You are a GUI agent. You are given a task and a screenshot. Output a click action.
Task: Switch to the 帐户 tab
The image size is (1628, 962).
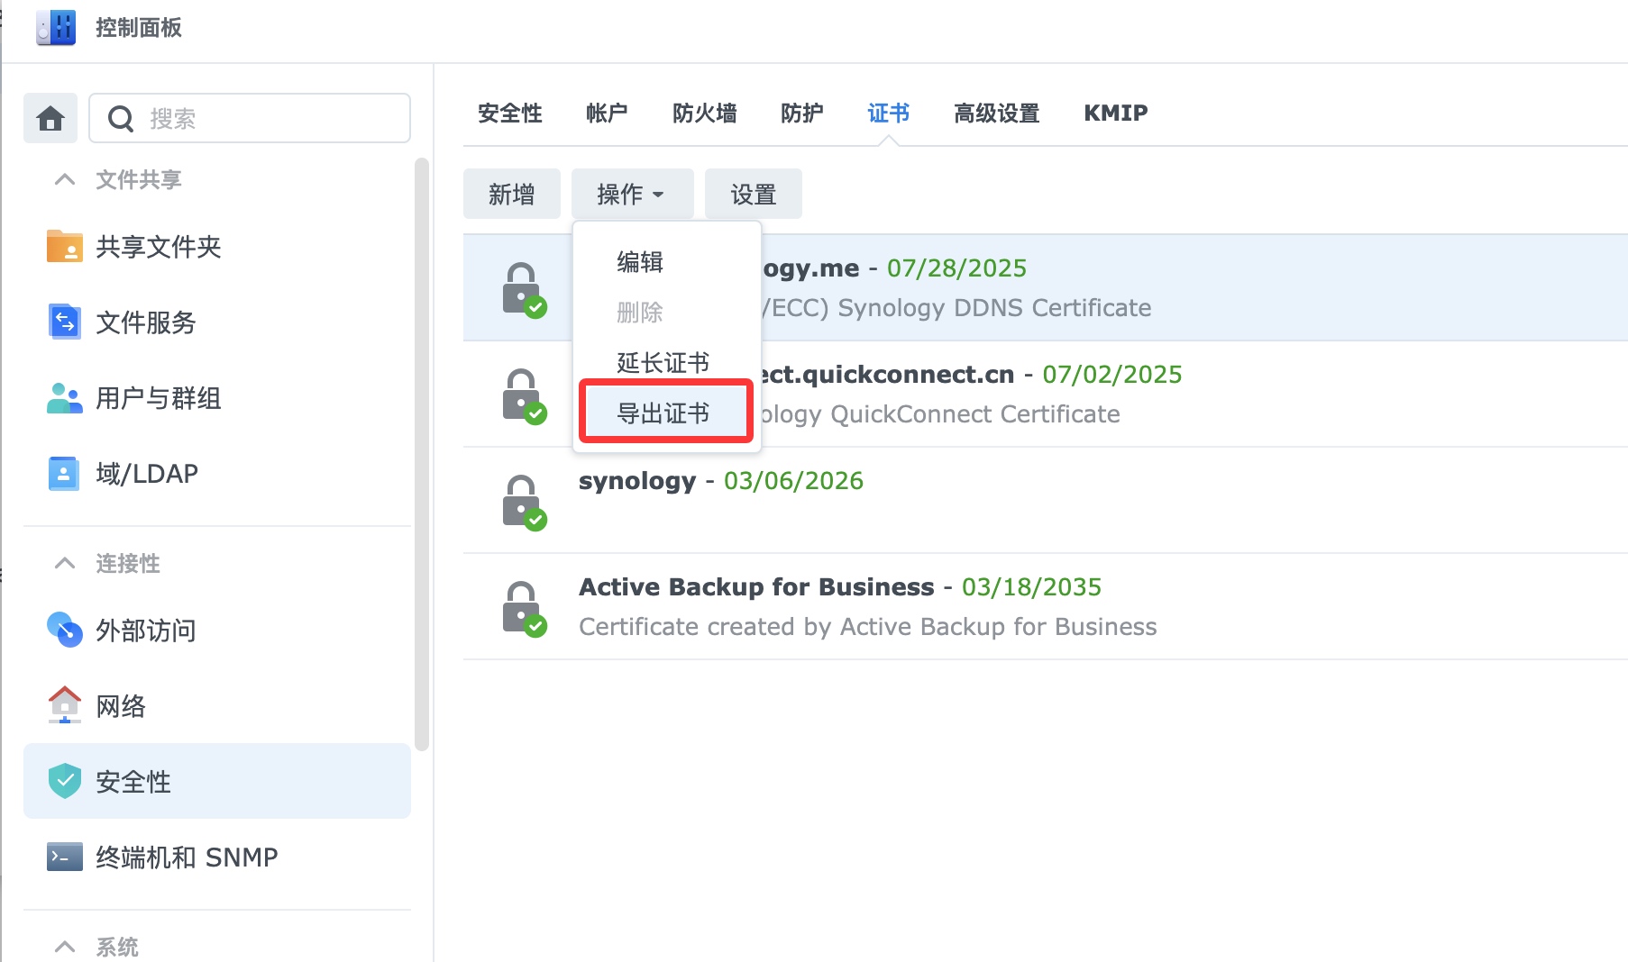(607, 113)
